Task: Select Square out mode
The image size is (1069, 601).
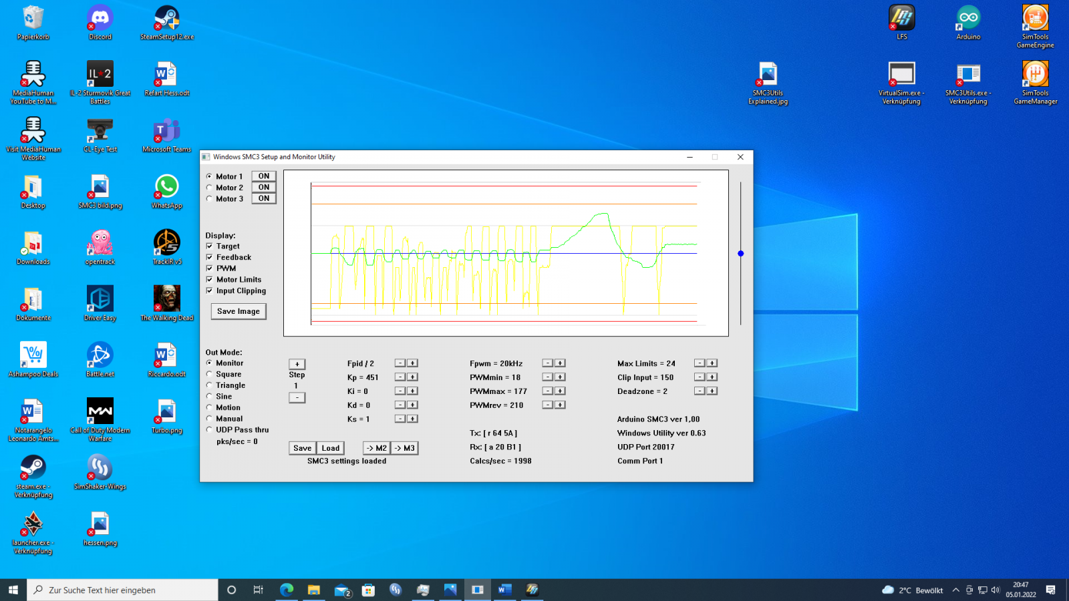Action: 209,374
